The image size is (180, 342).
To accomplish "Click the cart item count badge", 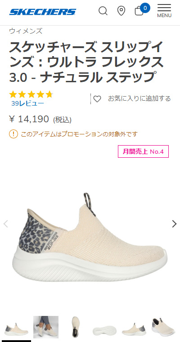I will pos(145,8).
